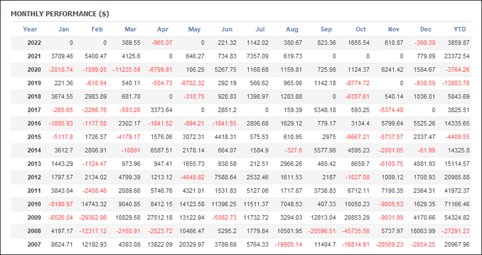Click 2009 April value 27512.18
Screen dimensions: 482x255
(160, 218)
